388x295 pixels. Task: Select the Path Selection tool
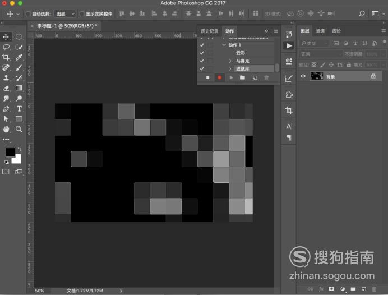[6, 119]
